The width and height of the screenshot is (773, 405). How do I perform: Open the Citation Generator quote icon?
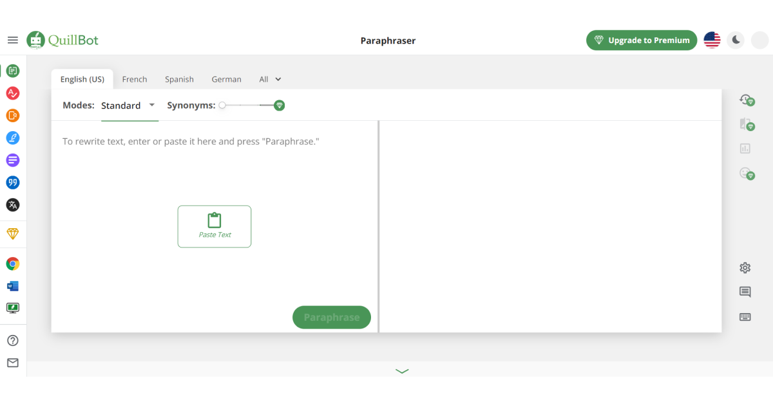(12, 183)
